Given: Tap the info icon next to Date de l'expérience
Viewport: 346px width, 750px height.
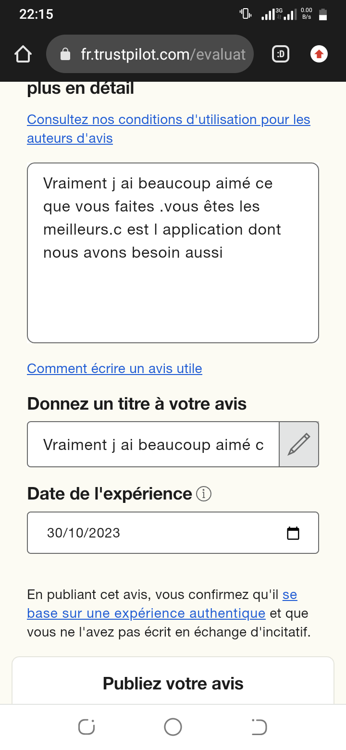Looking at the screenshot, I should coord(204,494).
